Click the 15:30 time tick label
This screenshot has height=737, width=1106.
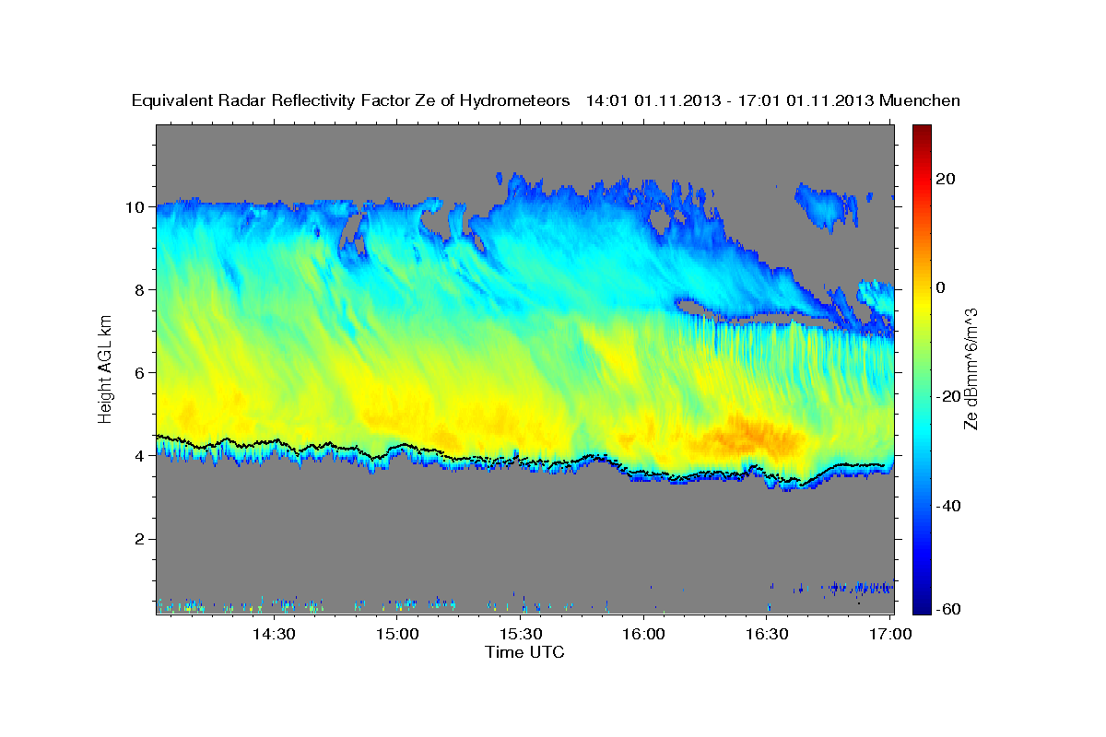pos(521,634)
